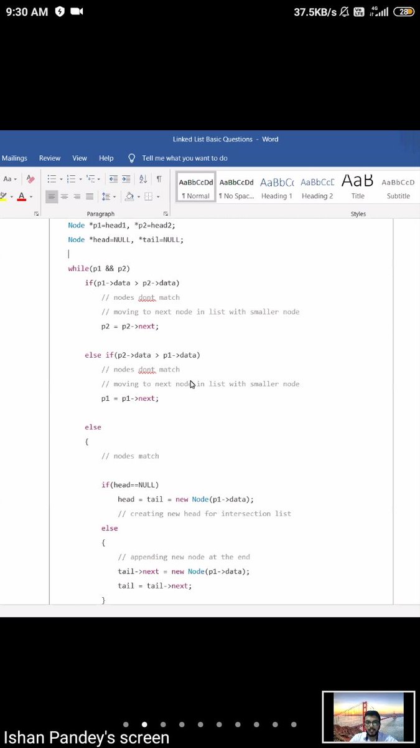
Task: Open the Help ribbon tab
Action: (x=106, y=158)
